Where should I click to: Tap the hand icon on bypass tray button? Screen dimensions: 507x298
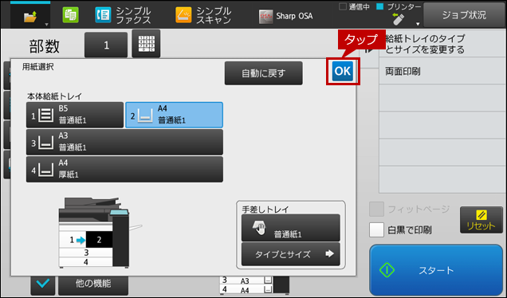coord(258,228)
